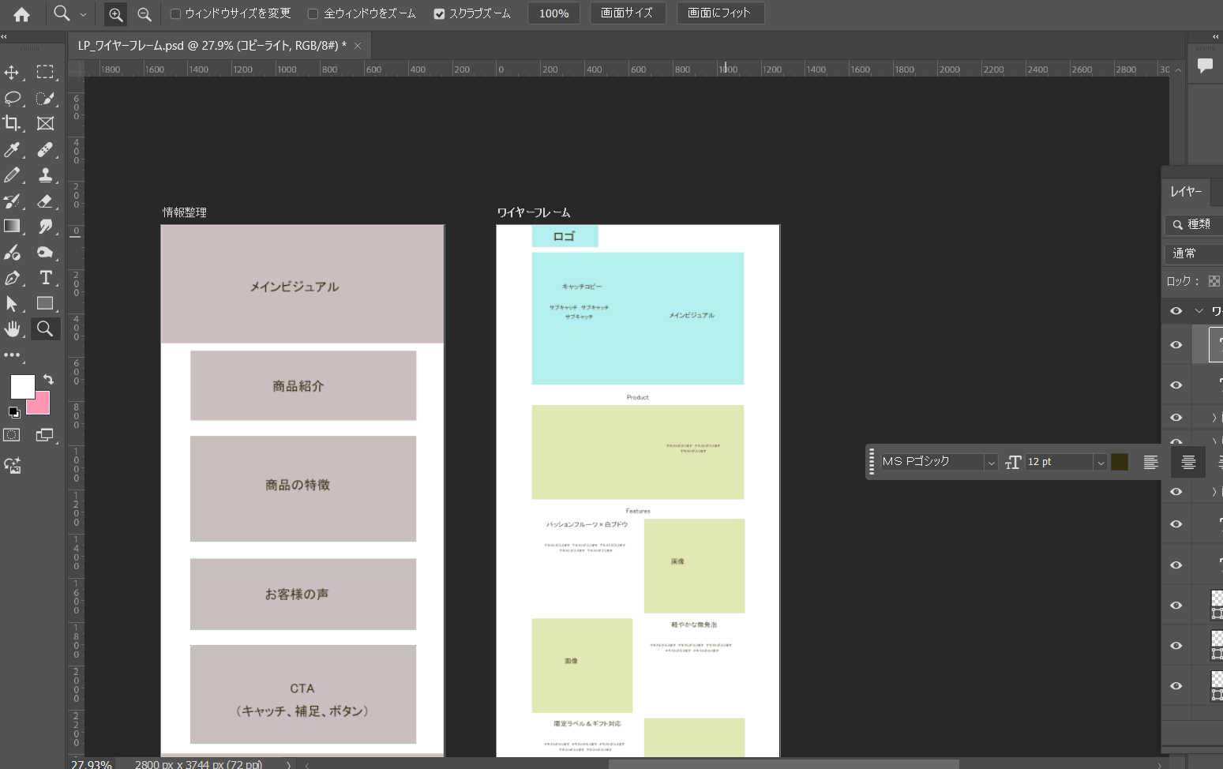Enable the ウィンドウサイズを変更 checkbox

point(176,13)
